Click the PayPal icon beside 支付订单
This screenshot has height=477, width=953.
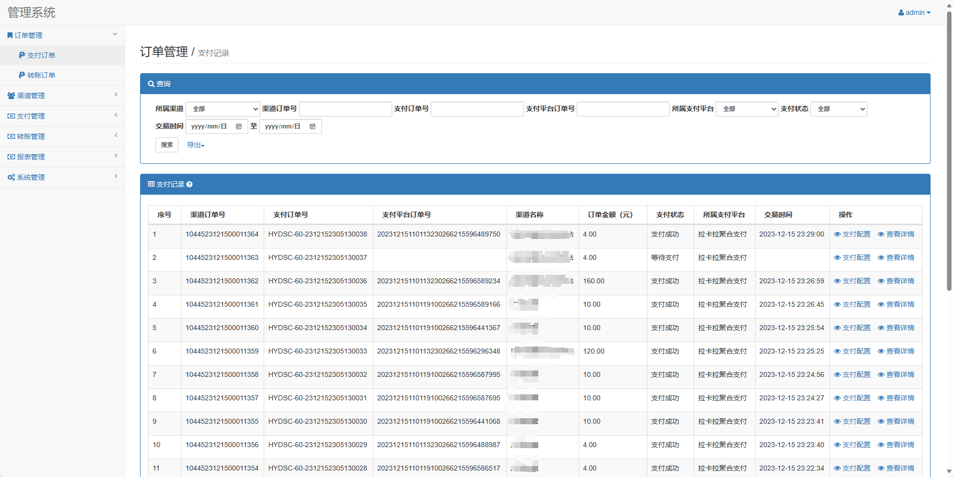pyautogui.click(x=22, y=55)
